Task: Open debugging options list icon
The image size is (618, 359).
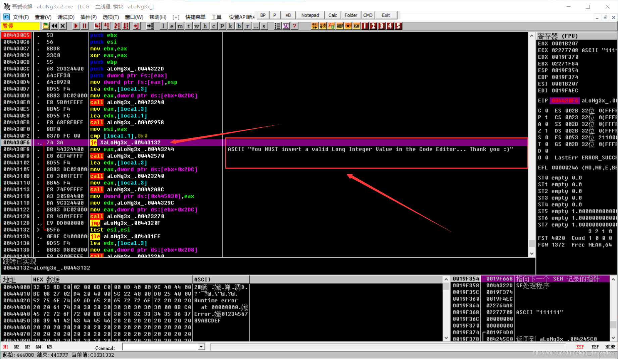Action: (277, 26)
